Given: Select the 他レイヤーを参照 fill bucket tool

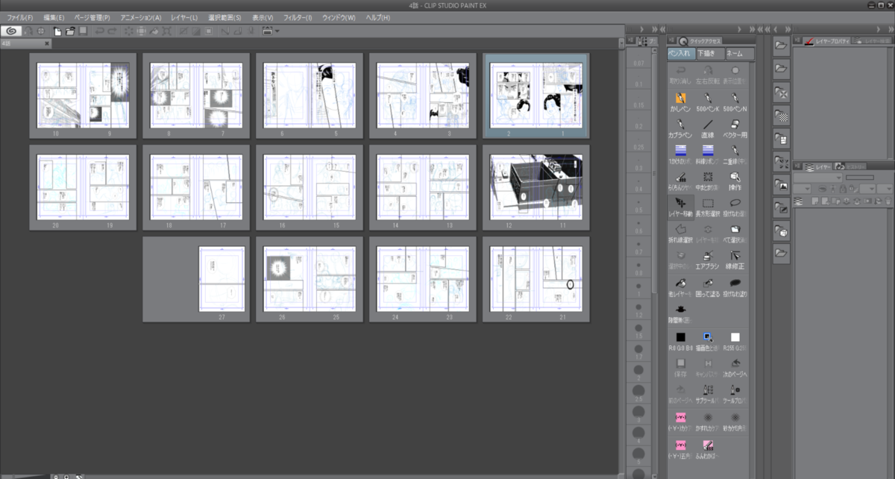Looking at the screenshot, I should pos(680,287).
